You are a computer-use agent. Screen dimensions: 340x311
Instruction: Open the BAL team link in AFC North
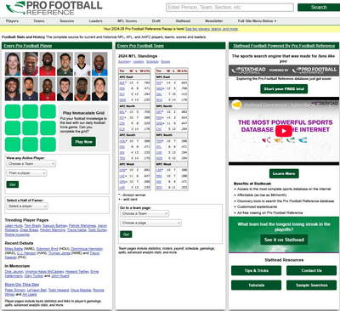tap(122, 112)
